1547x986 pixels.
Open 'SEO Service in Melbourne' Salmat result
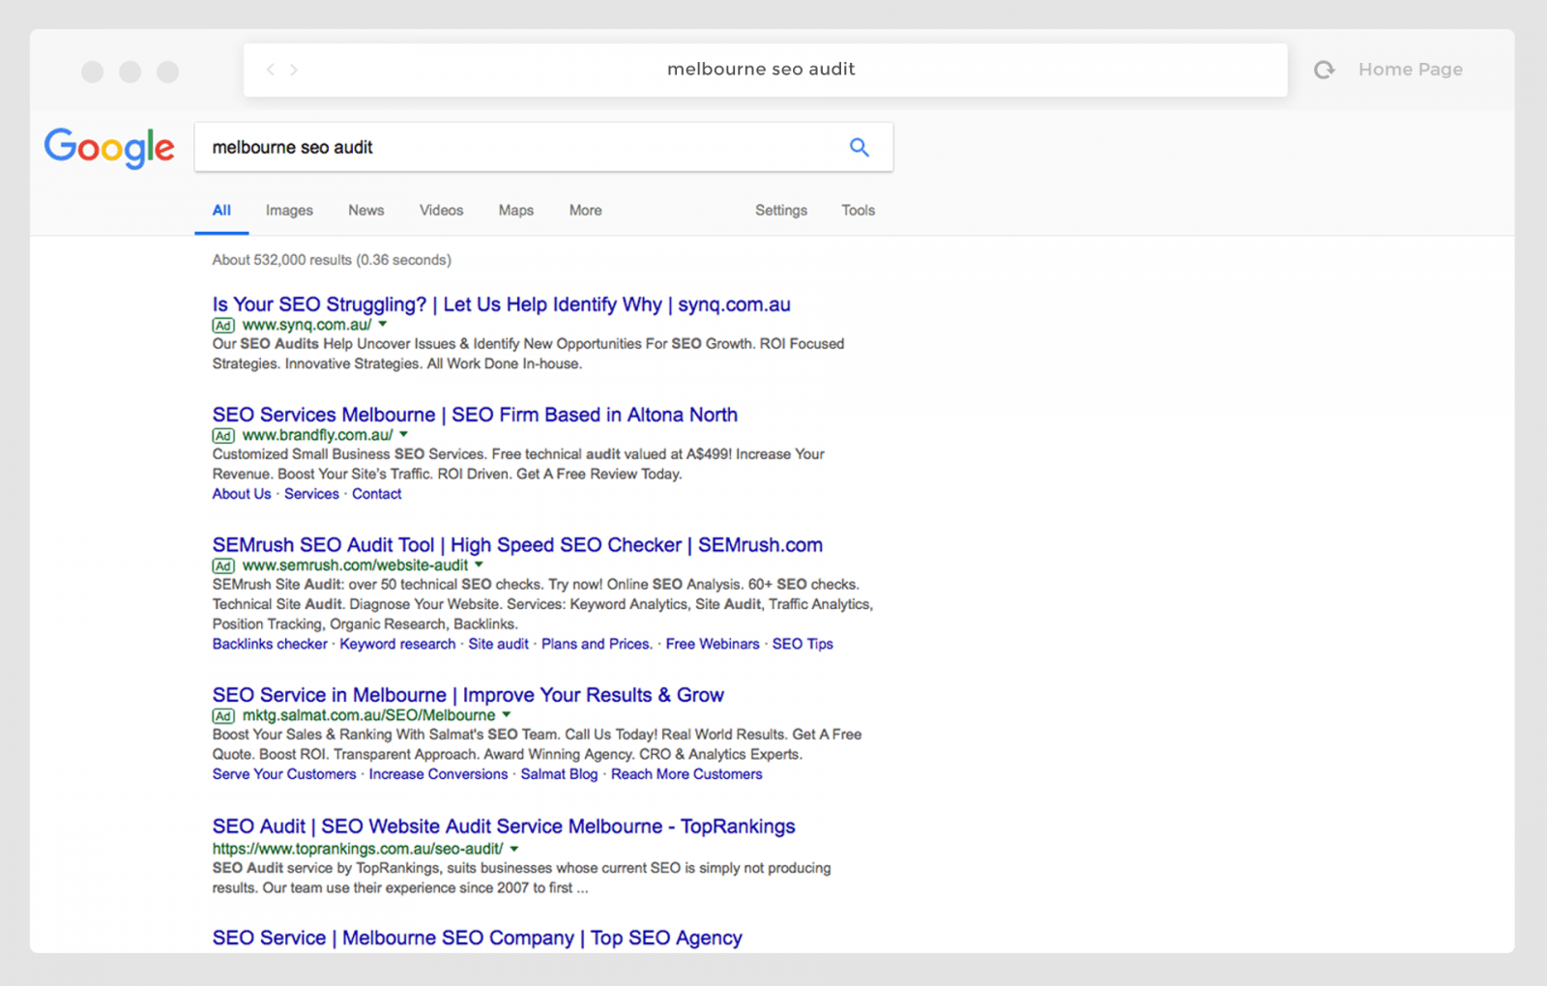[x=468, y=695]
